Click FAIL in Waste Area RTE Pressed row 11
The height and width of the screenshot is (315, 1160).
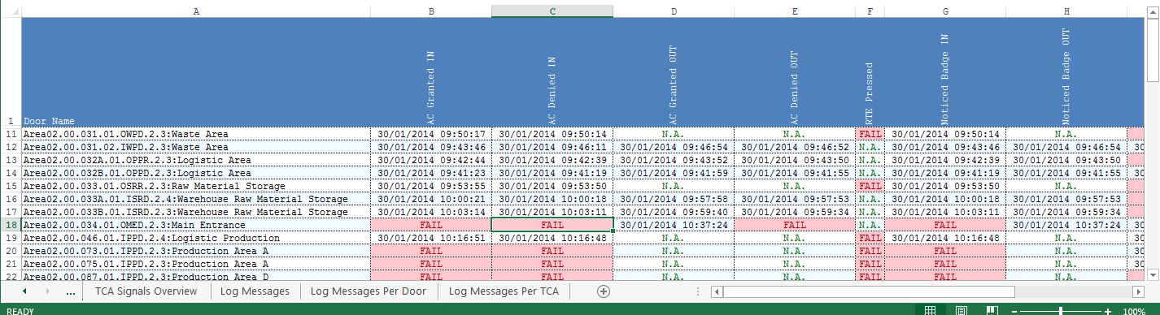click(870, 134)
